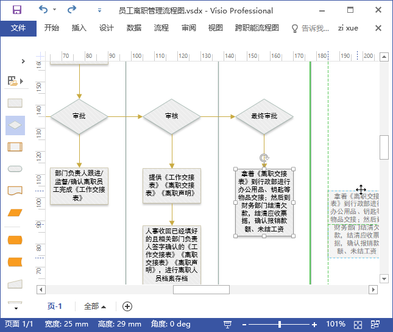Click the Save icon in title bar
The width and height of the screenshot is (393, 332).
pos(17,10)
